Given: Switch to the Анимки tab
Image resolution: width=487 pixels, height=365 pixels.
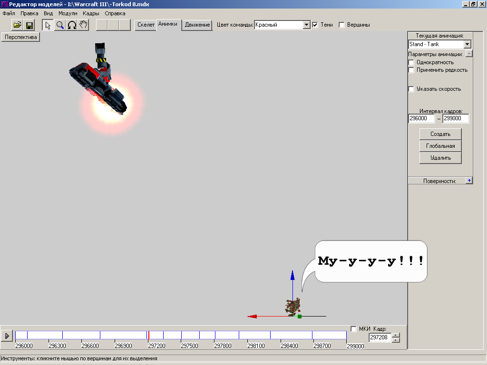Looking at the screenshot, I should pos(168,24).
